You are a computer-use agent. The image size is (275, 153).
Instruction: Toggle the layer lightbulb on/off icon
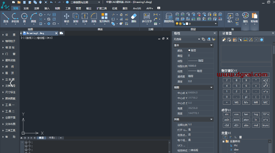177,24
